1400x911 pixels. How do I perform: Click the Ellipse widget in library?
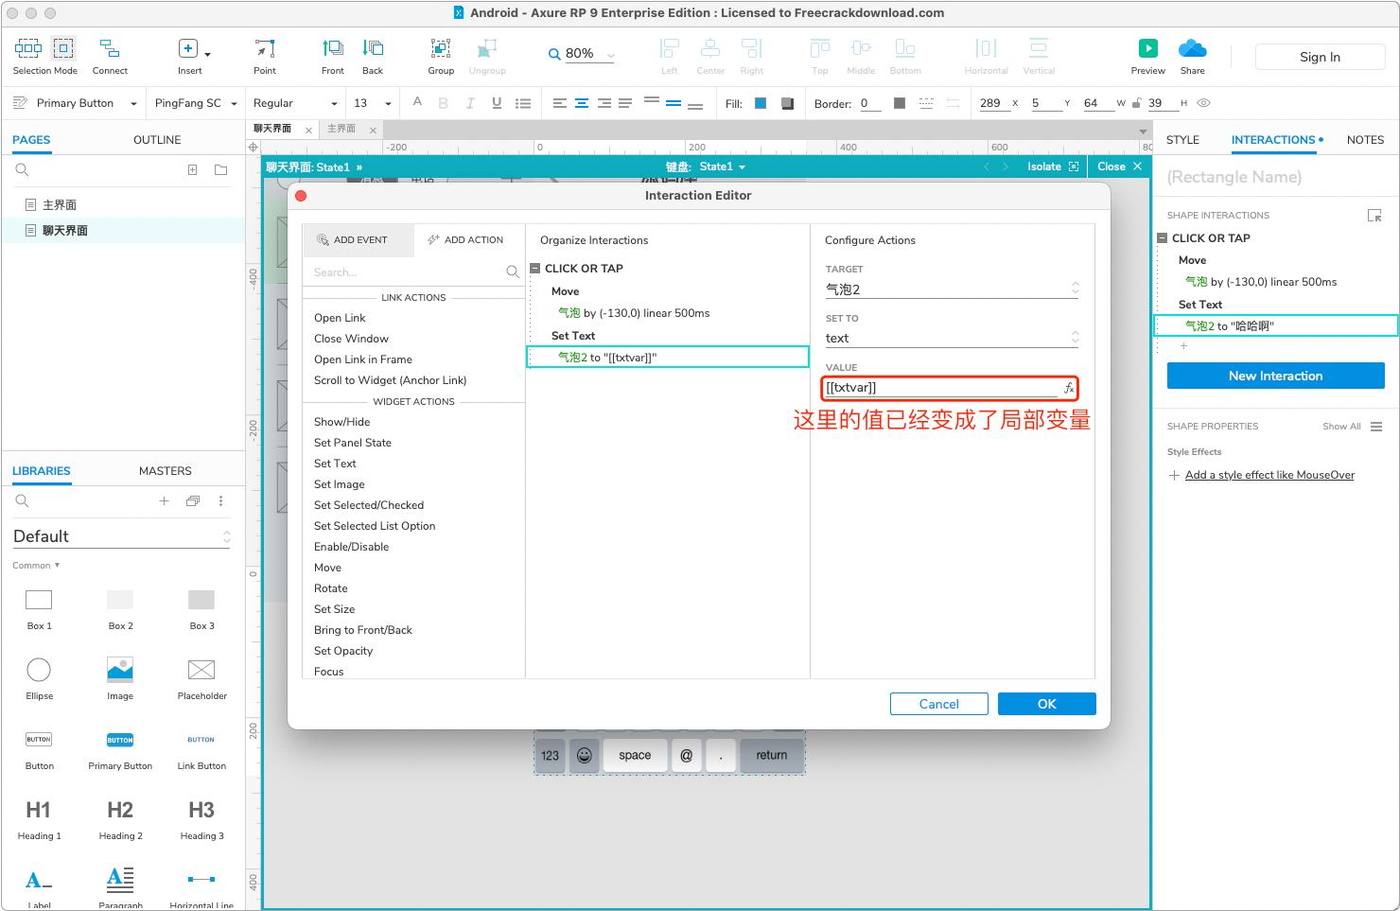[x=39, y=670]
